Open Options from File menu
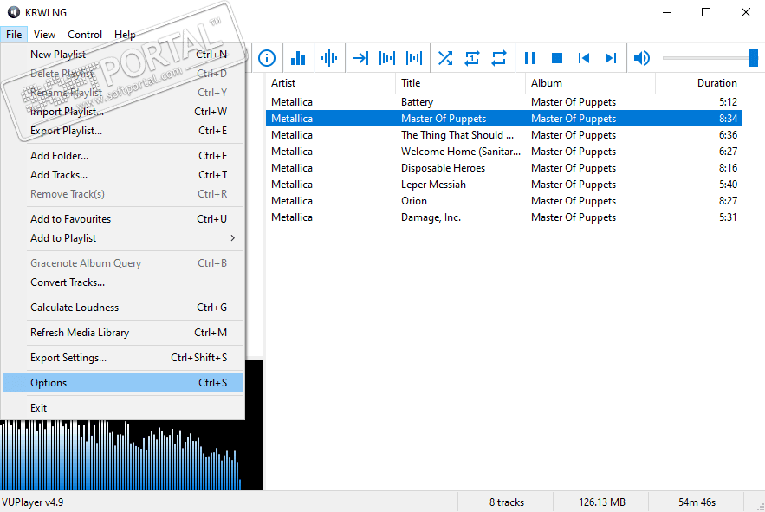This screenshot has width=765, height=512. click(122, 383)
